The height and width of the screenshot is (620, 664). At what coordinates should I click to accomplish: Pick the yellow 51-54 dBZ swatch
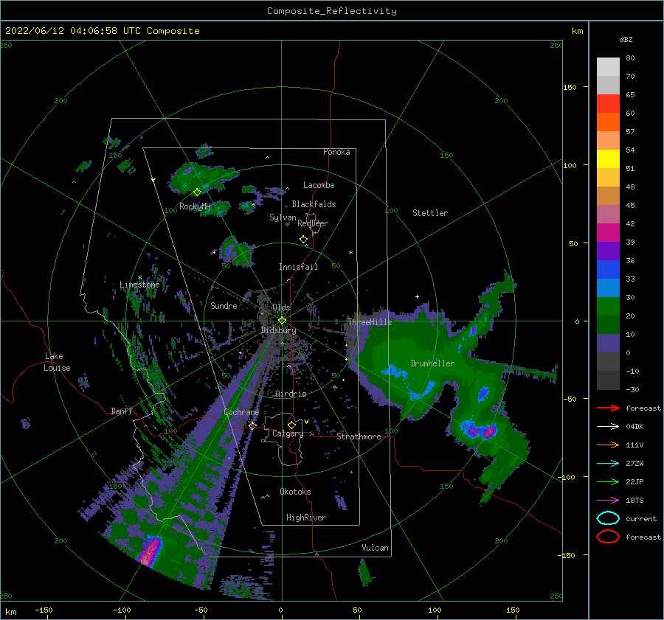608,159
